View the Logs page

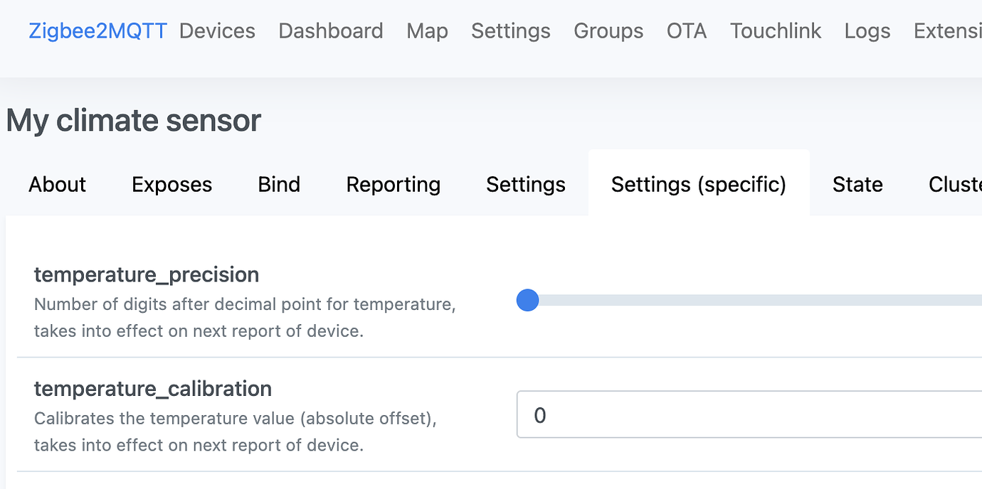tap(867, 31)
